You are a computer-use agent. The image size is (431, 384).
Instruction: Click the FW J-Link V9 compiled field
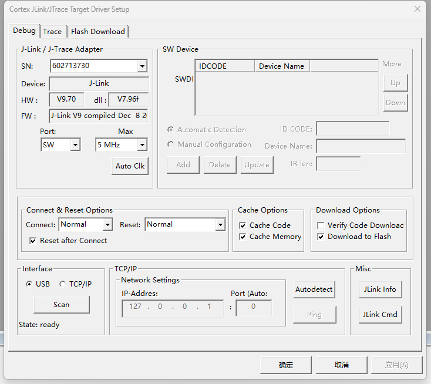coord(99,116)
